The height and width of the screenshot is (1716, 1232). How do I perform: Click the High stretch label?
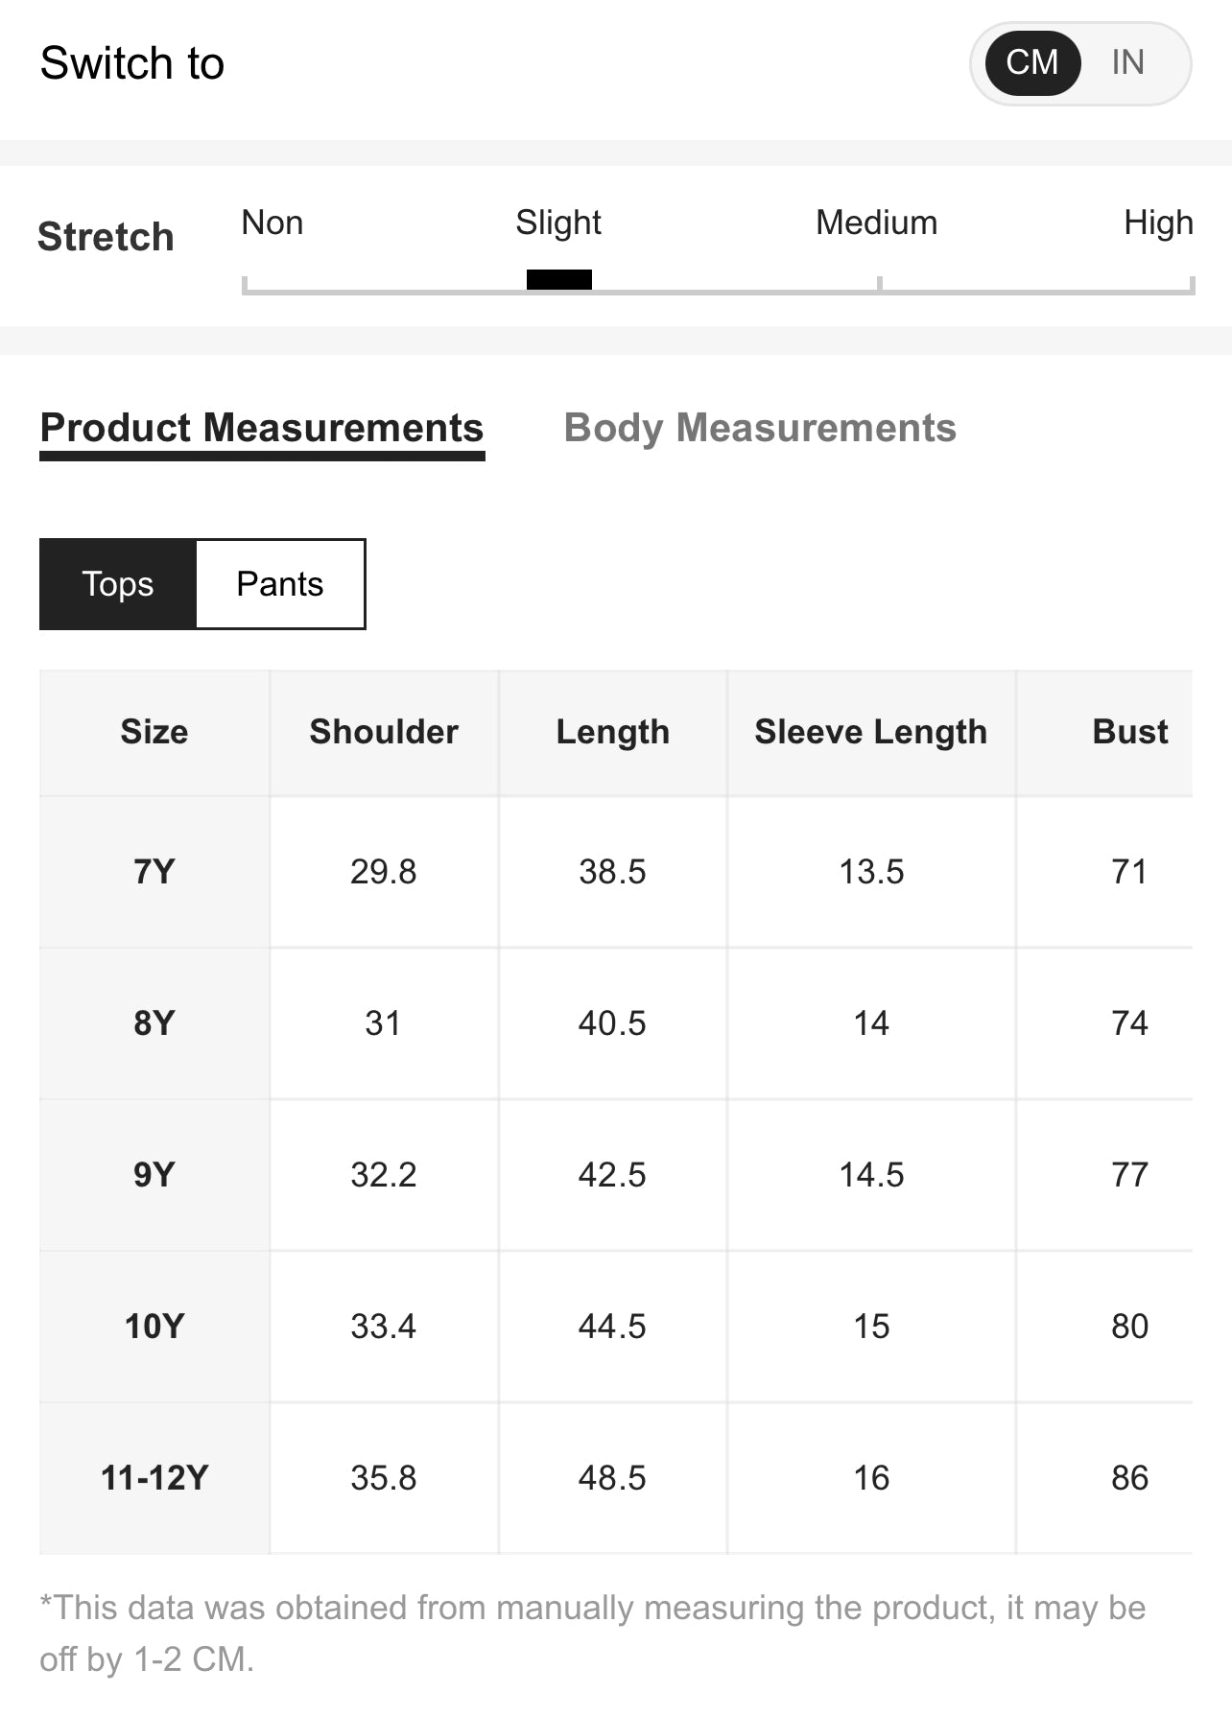click(1158, 223)
